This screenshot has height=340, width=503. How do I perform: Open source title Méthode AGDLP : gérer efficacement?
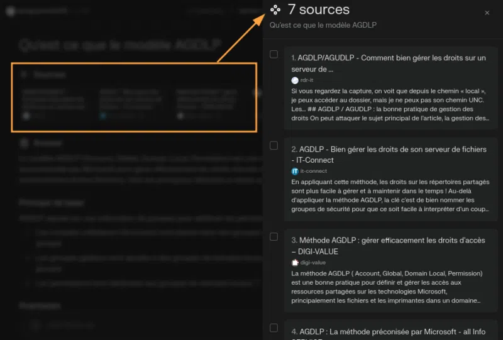pos(388,246)
